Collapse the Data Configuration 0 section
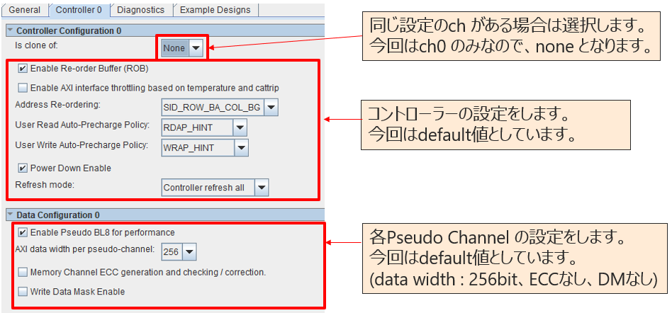This screenshot has width=672, height=313. [10, 215]
